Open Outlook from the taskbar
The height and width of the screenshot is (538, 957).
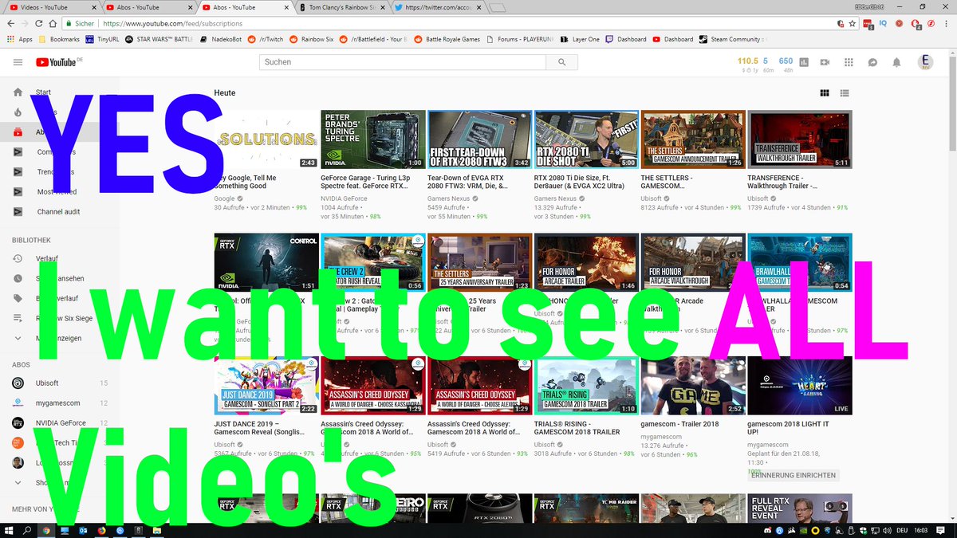pyautogui.click(x=84, y=529)
